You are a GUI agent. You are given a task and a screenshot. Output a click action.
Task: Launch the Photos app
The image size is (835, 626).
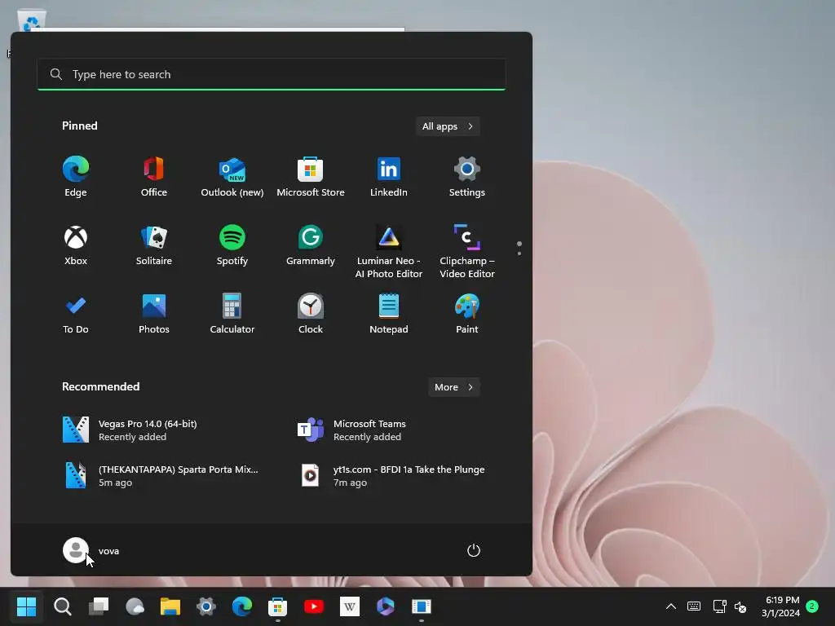(154, 314)
